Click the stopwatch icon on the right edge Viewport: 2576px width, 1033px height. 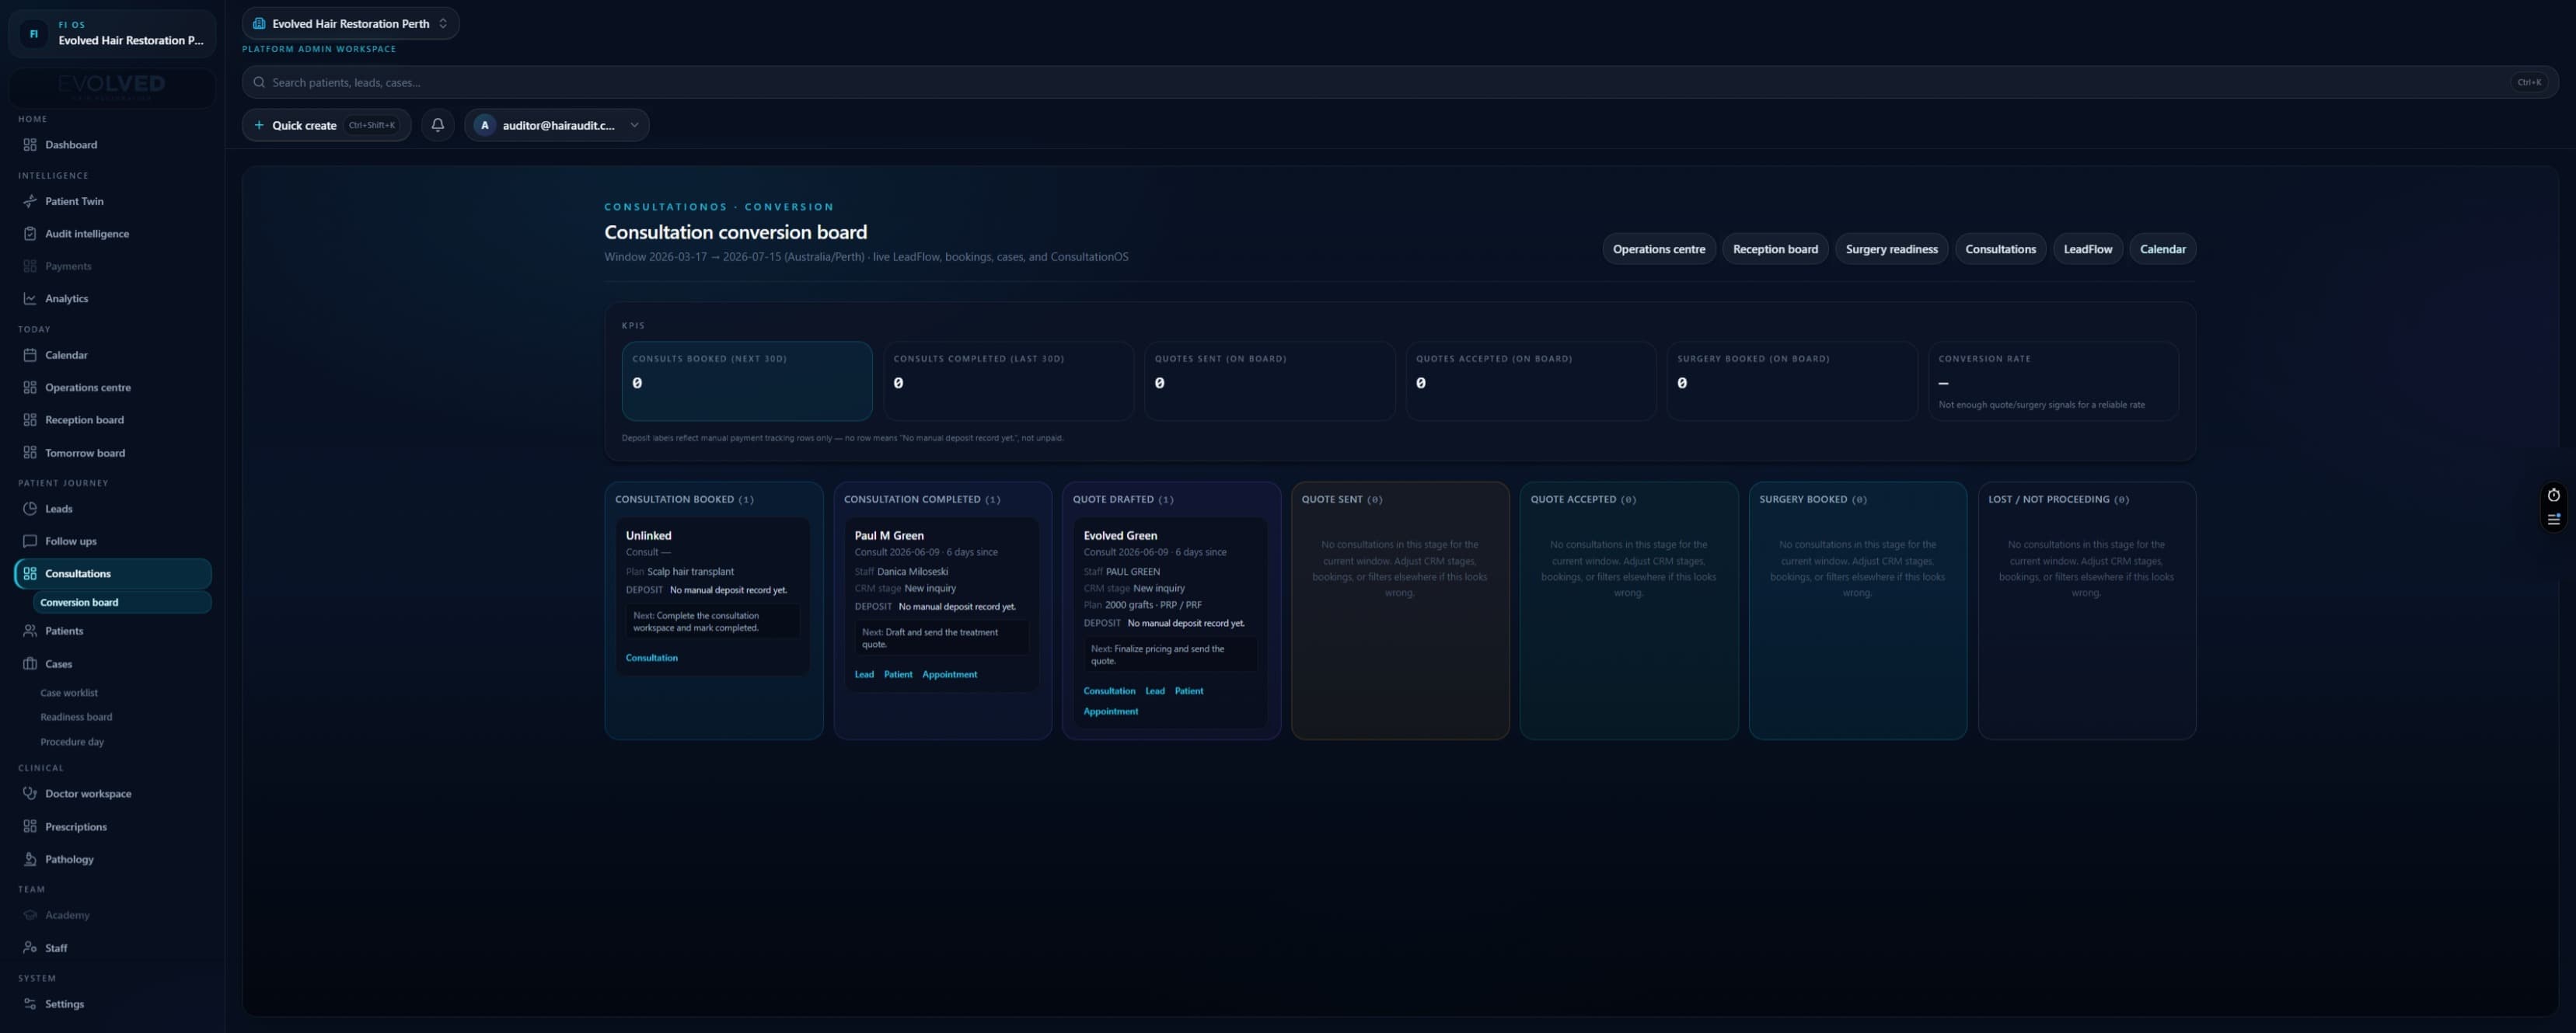coord(2553,496)
